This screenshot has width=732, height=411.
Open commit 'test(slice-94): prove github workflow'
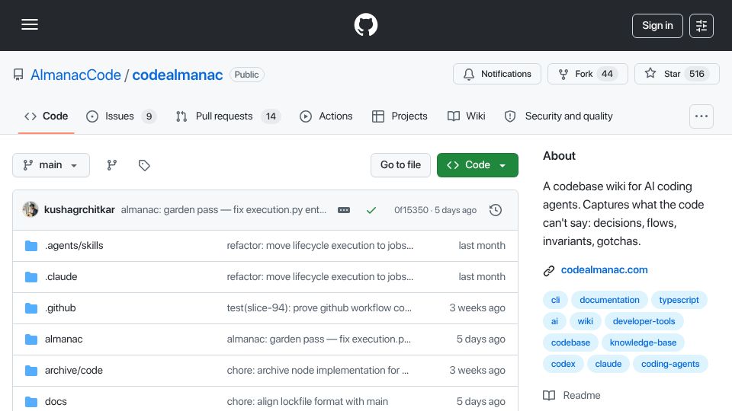[319, 308]
